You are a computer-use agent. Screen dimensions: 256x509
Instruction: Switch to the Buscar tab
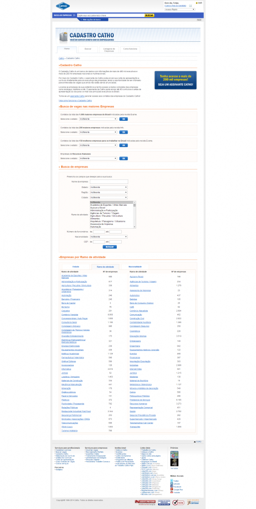pos(88,49)
